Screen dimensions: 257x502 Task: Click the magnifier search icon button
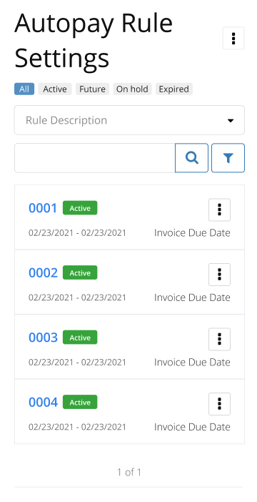(x=192, y=158)
